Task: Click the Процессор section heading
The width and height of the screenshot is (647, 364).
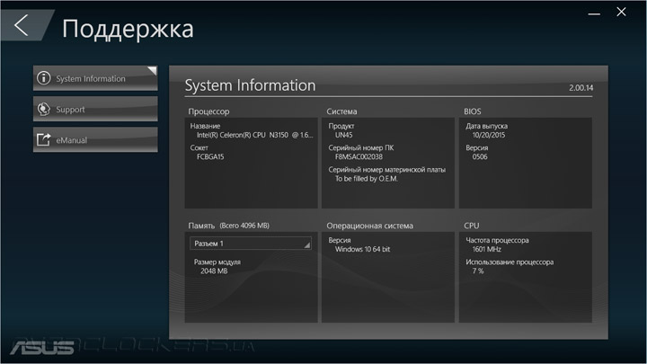Action: [208, 111]
